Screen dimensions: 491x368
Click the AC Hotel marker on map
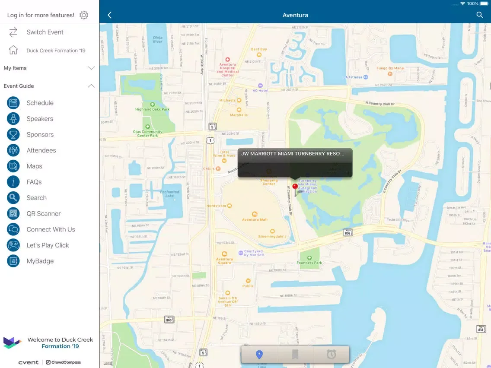(260, 86)
